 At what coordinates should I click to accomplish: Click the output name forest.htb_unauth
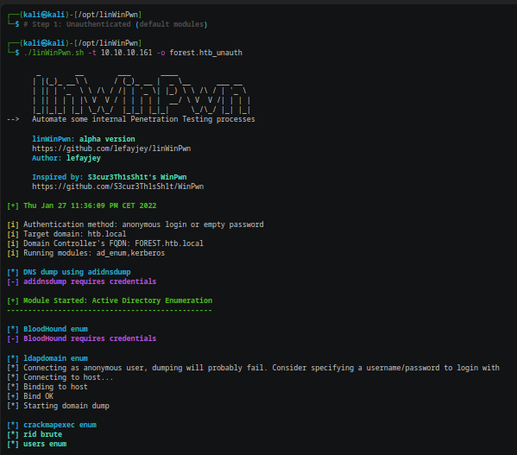(x=205, y=53)
